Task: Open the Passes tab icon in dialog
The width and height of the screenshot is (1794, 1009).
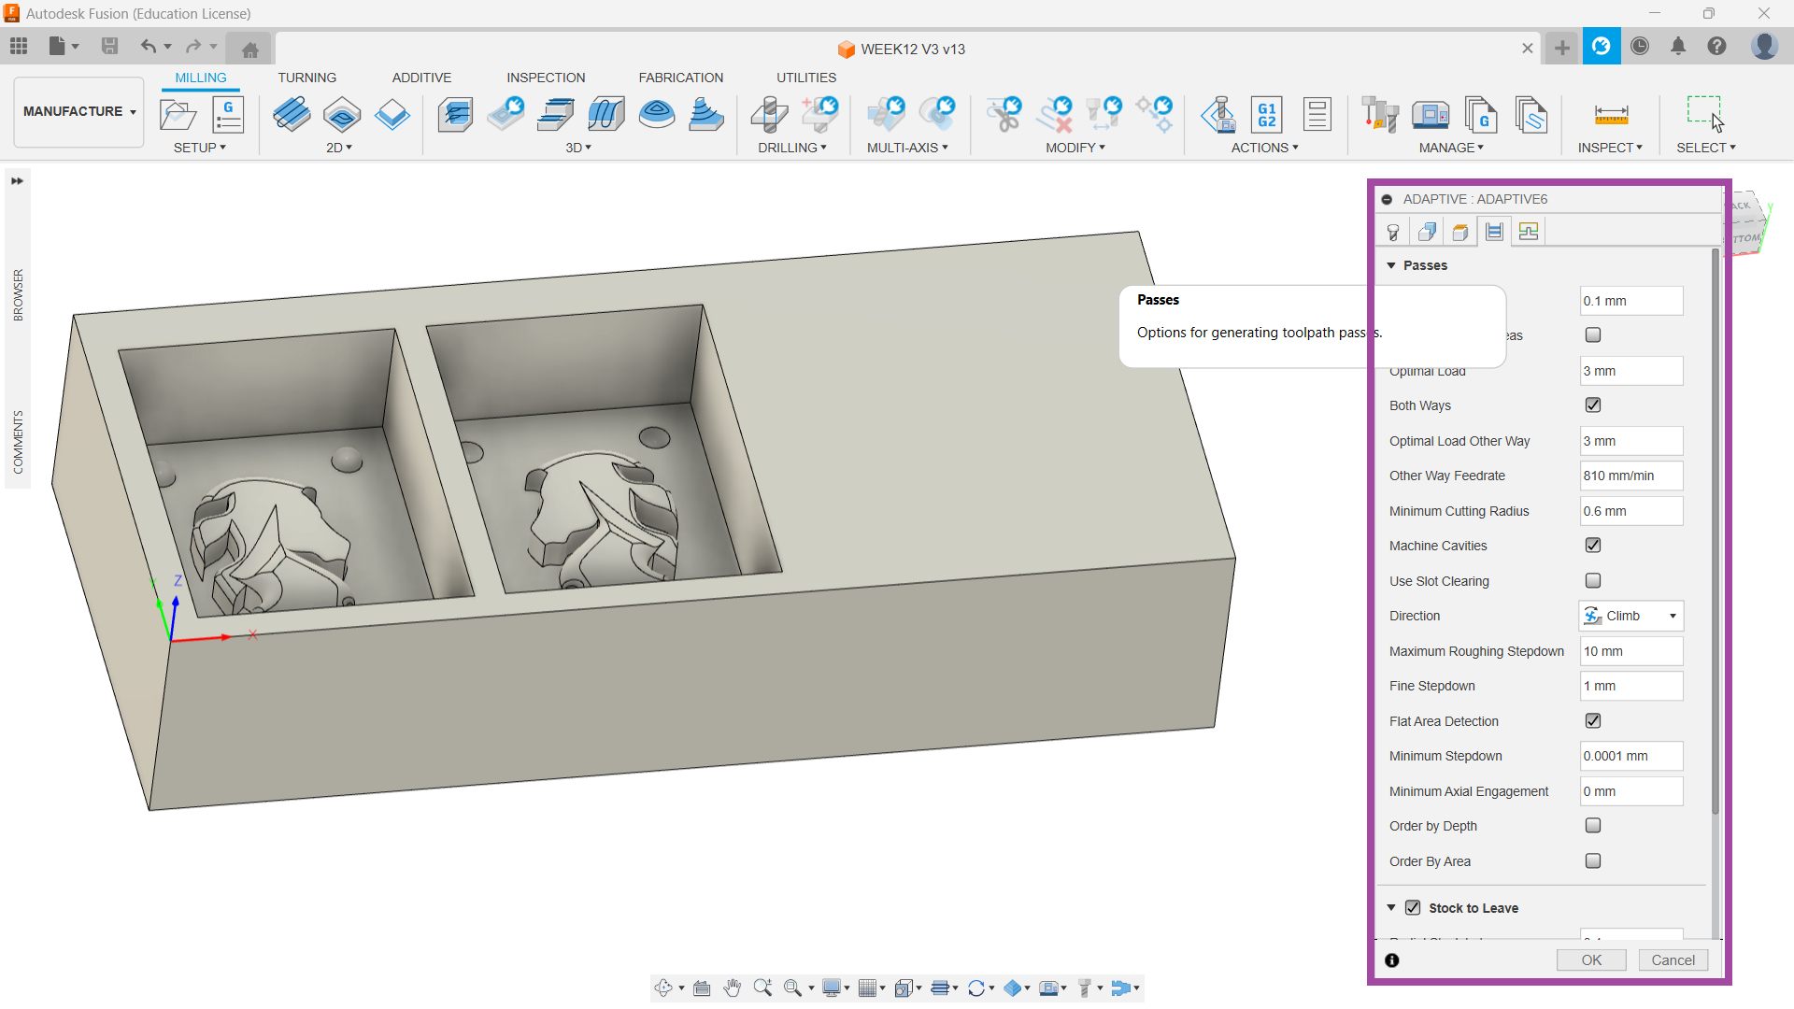Action: click(1494, 232)
